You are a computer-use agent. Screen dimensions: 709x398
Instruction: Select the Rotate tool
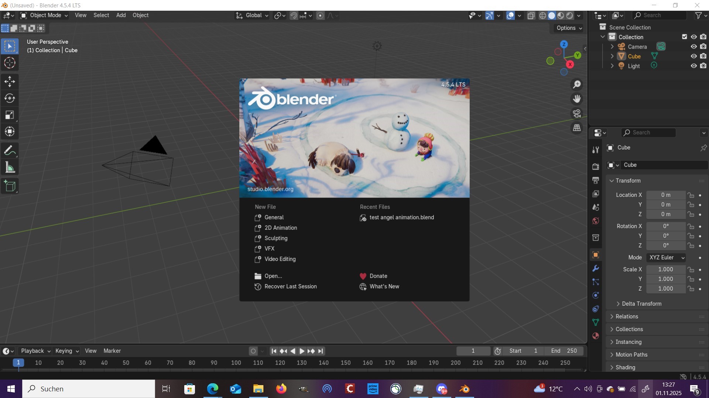[10, 98]
